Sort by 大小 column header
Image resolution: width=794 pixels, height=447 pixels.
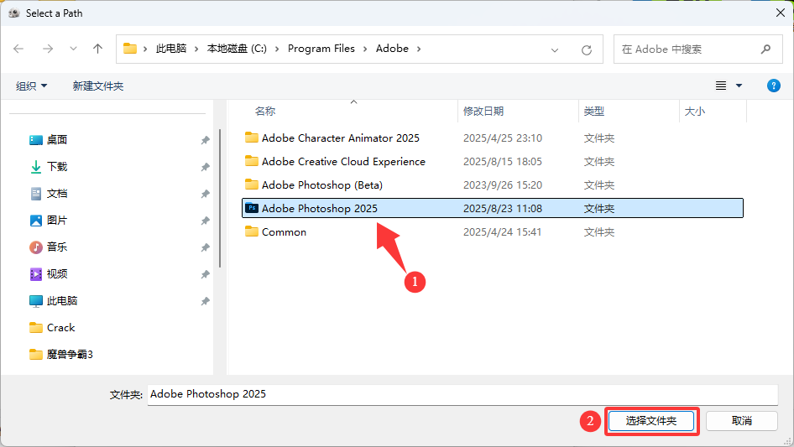pos(694,111)
